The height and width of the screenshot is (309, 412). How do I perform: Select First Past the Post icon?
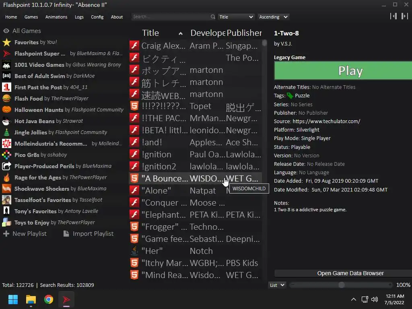tap(6, 87)
